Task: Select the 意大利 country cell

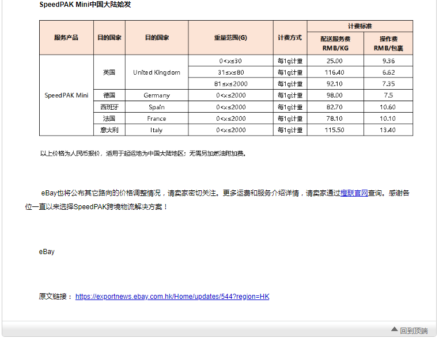Action: 109,130
